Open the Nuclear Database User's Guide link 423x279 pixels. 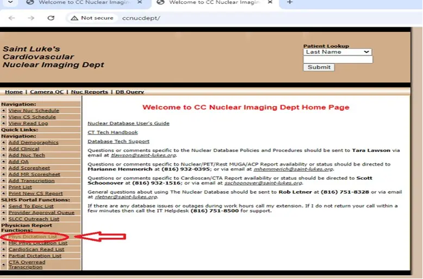click(128, 123)
